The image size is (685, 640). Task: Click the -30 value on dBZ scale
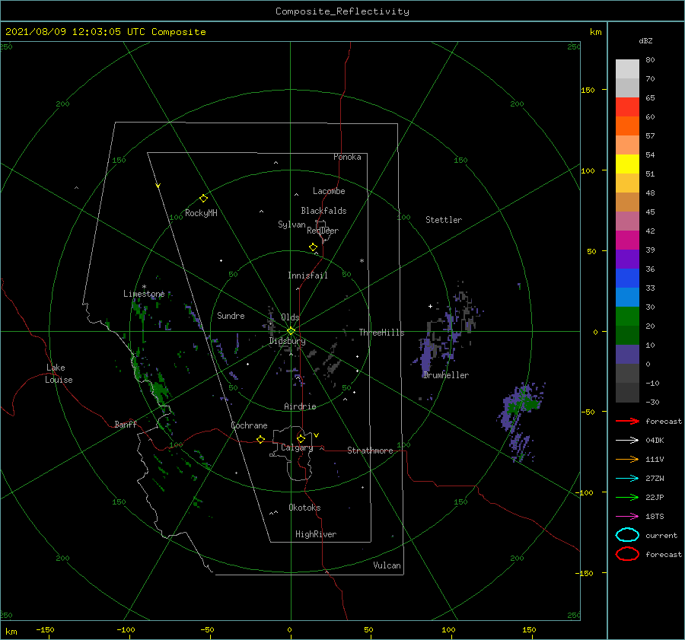click(652, 402)
